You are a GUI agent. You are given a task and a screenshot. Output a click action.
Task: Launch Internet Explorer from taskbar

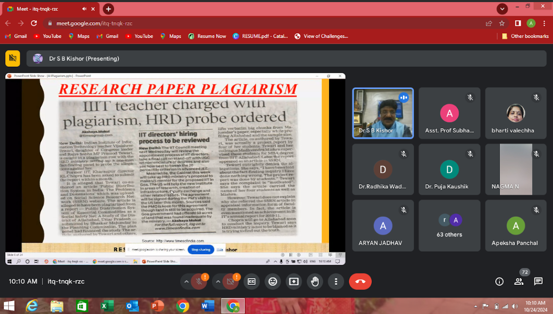(32, 306)
